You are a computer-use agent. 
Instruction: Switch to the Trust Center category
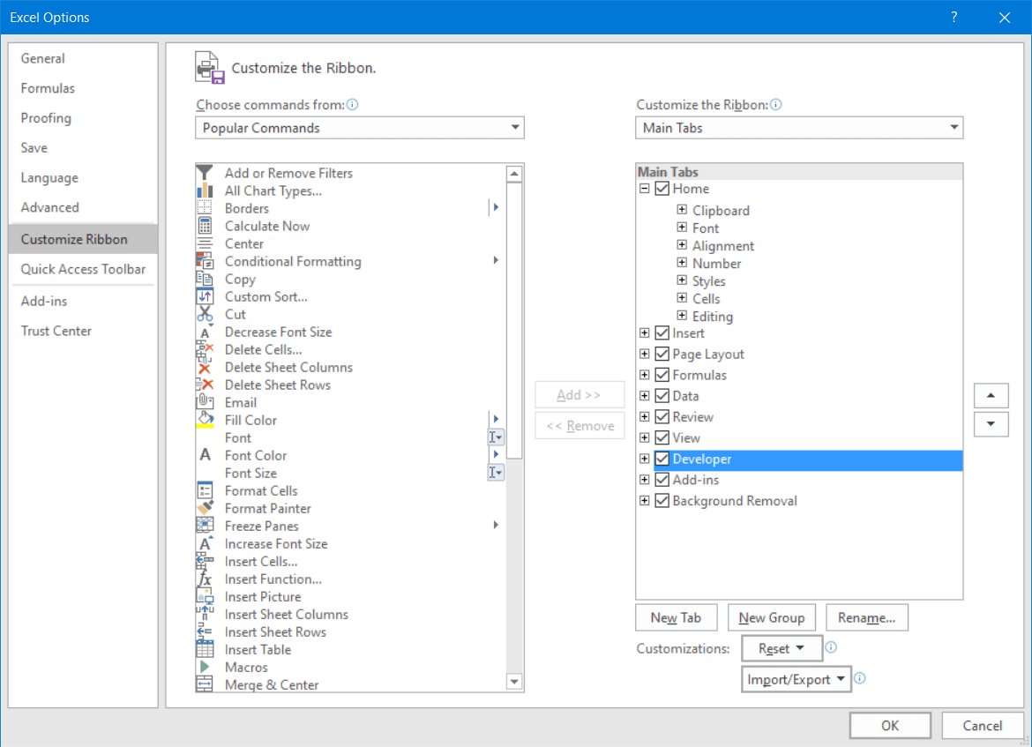point(56,331)
